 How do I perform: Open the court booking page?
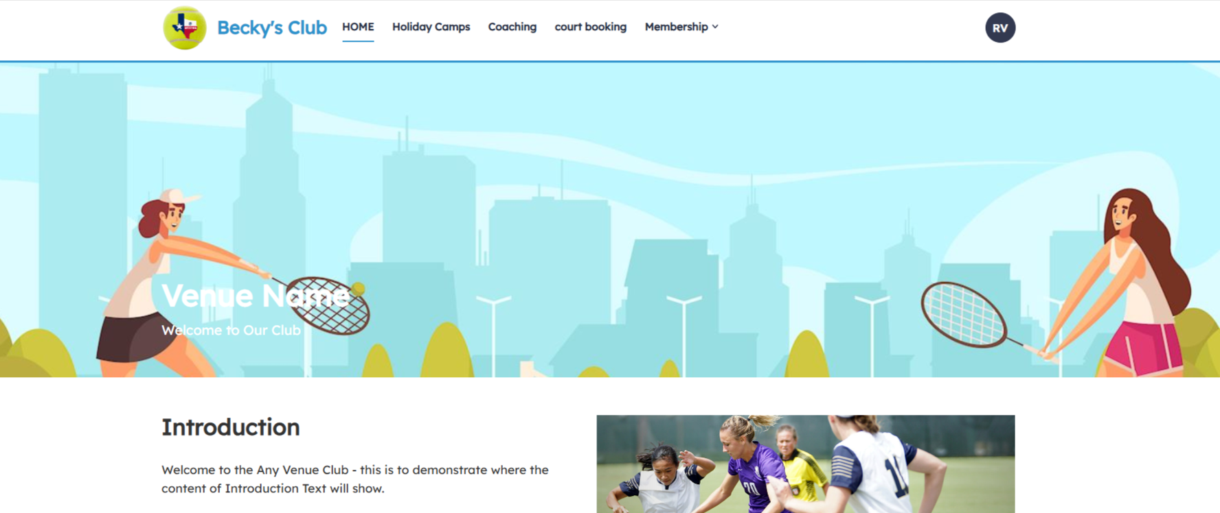pos(590,27)
